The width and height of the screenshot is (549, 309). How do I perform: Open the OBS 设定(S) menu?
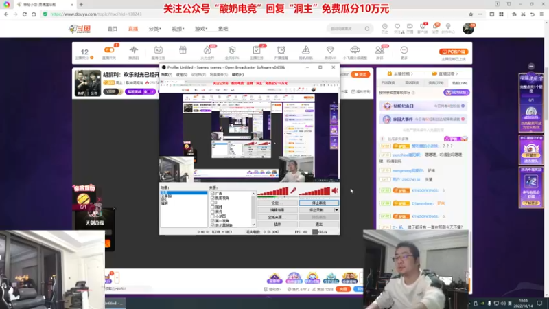click(x=181, y=75)
